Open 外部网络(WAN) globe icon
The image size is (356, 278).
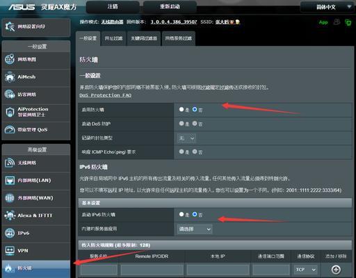pyautogui.click(x=10, y=198)
